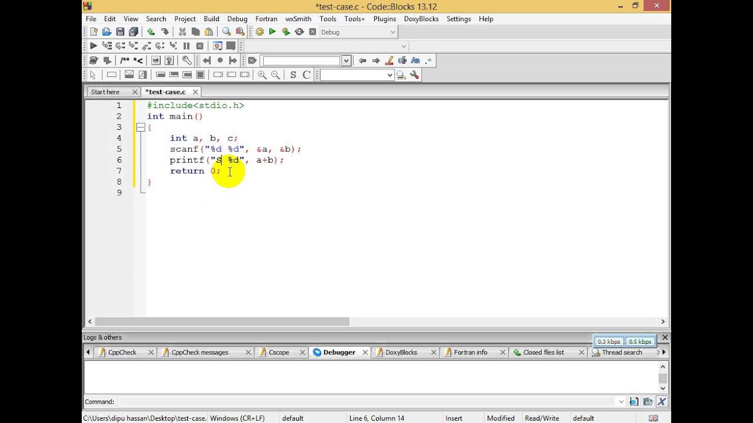The width and height of the screenshot is (753, 423).
Task: Switch to the CppCheck messages tab
Action: pos(199,352)
